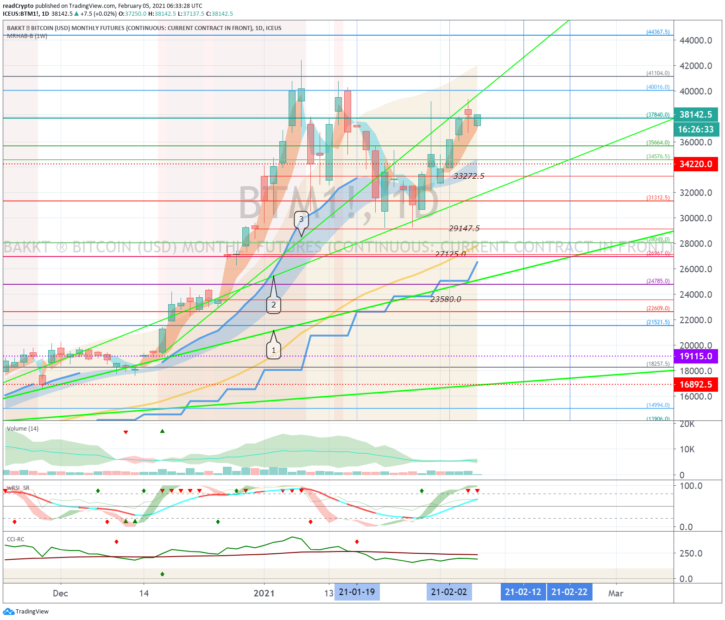This screenshot has width=725, height=620.
Task: Select callout label 1 on chart
Action: [273, 350]
